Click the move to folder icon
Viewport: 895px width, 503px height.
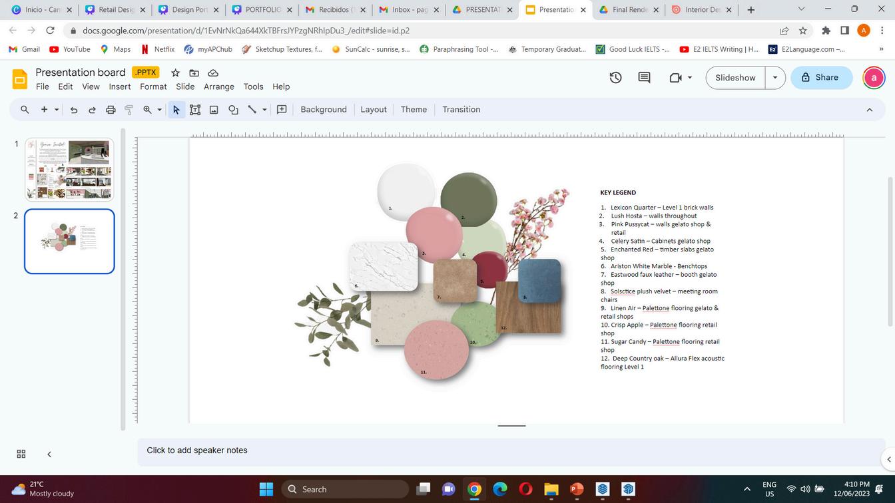click(x=194, y=73)
